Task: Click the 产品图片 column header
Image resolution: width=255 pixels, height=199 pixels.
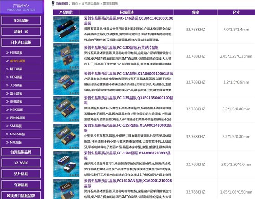Action: click(66, 12)
